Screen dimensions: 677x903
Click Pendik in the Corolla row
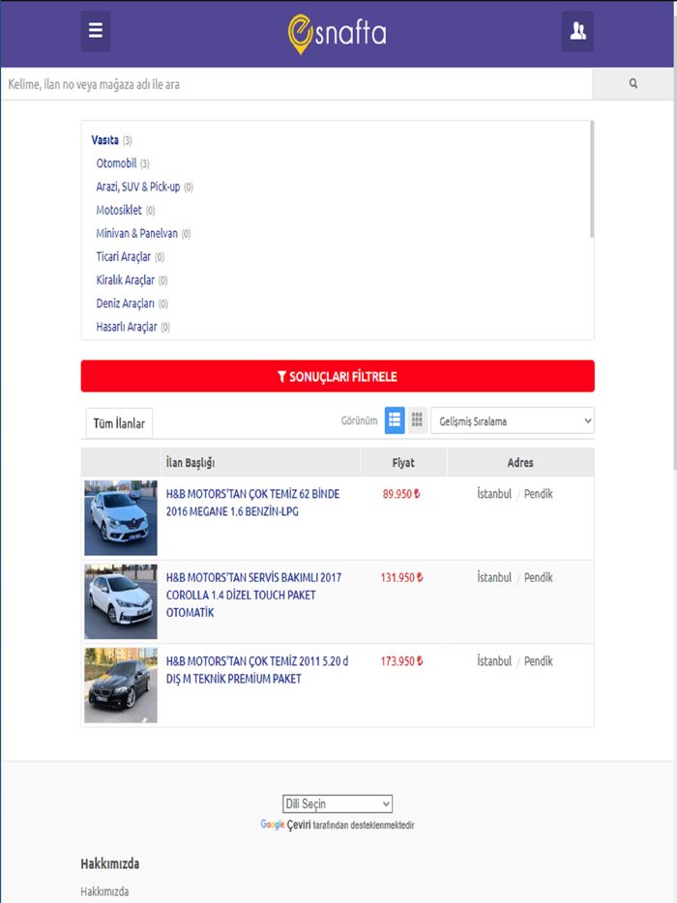pyautogui.click(x=538, y=577)
